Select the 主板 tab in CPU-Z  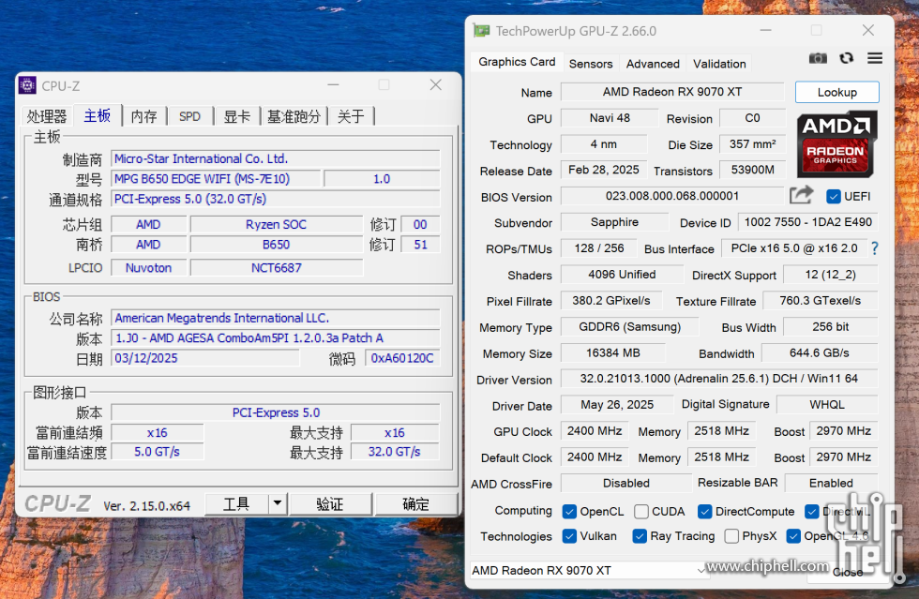[x=98, y=115]
